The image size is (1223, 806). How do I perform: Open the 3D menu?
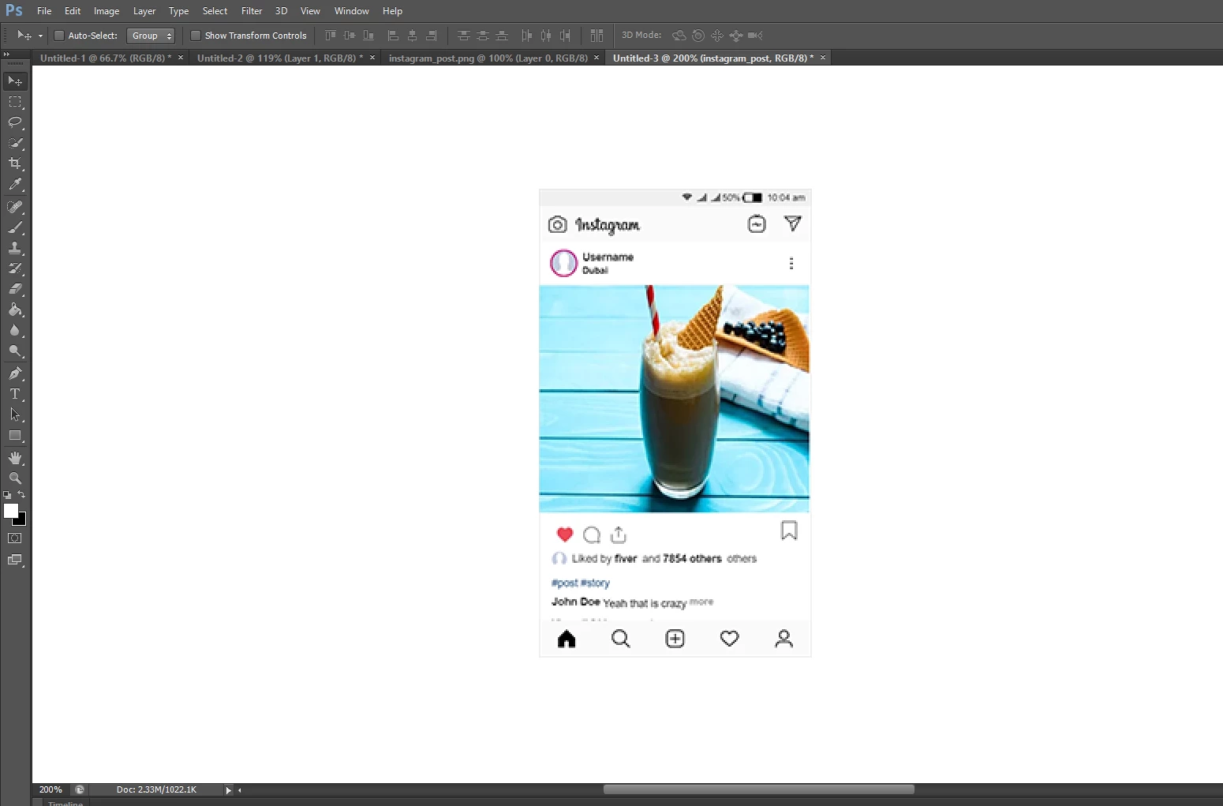pyautogui.click(x=281, y=11)
